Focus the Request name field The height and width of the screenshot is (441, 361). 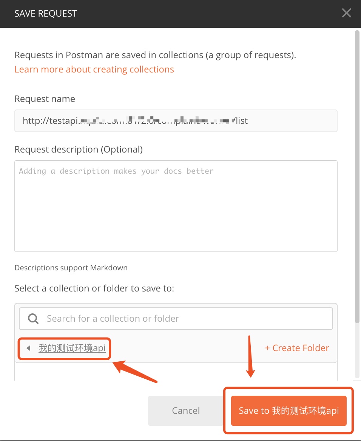pos(176,121)
